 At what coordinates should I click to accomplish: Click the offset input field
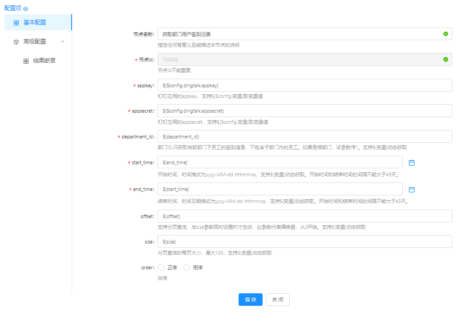tap(304, 216)
